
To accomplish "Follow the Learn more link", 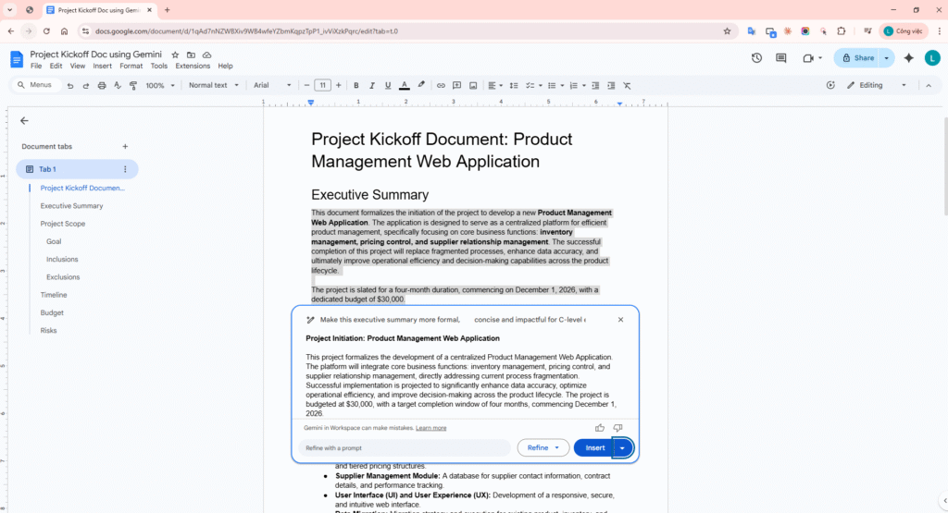I will (x=430, y=428).
